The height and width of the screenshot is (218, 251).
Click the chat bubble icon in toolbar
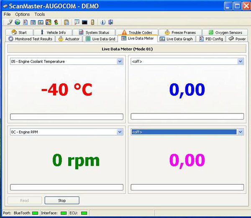(x=77, y=22)
